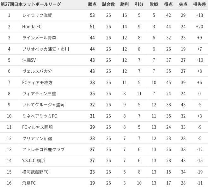Click the レイラック滋賀 team name
Screen dimensions: 208x187
[37, 15]
